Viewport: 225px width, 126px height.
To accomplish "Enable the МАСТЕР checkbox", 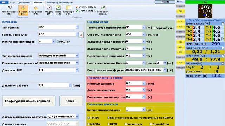I will click(x=58, y=42).
